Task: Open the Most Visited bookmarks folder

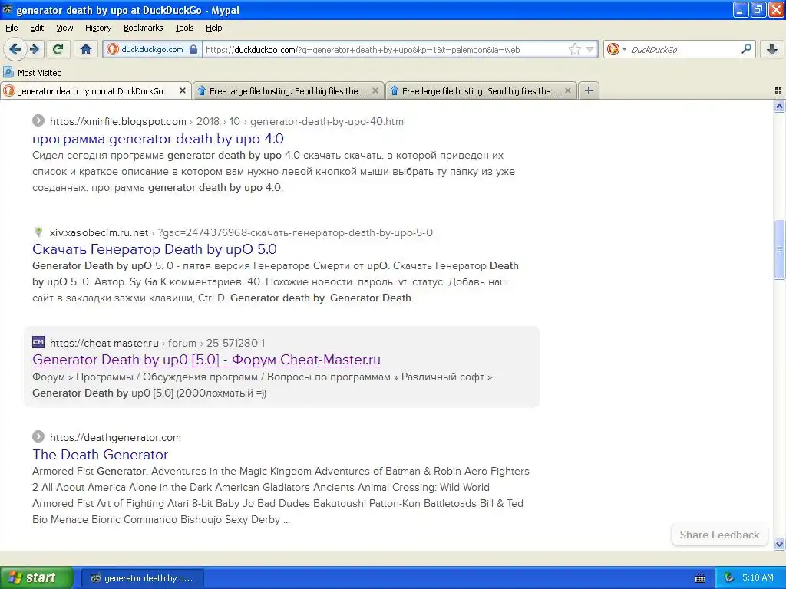Action: click(x=32, y=73)
